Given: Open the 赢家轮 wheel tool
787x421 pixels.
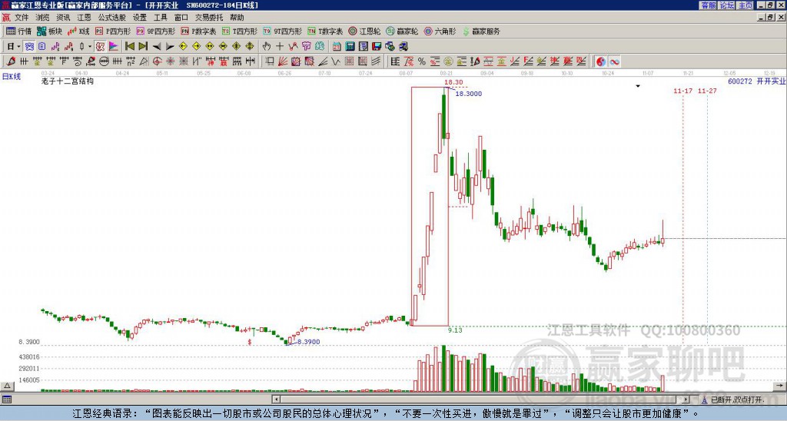Looking at the screenshot, I should pos(402,31).
